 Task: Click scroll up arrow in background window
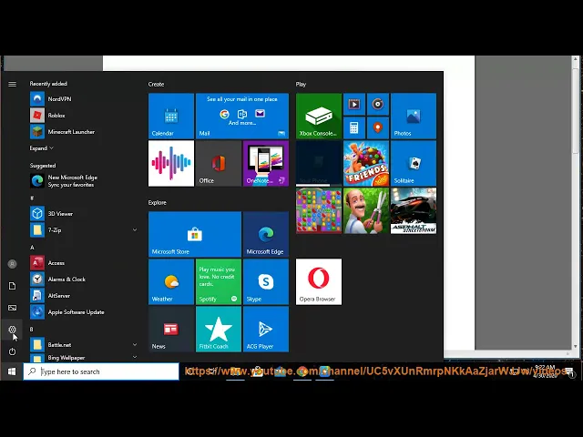point(575,58)
